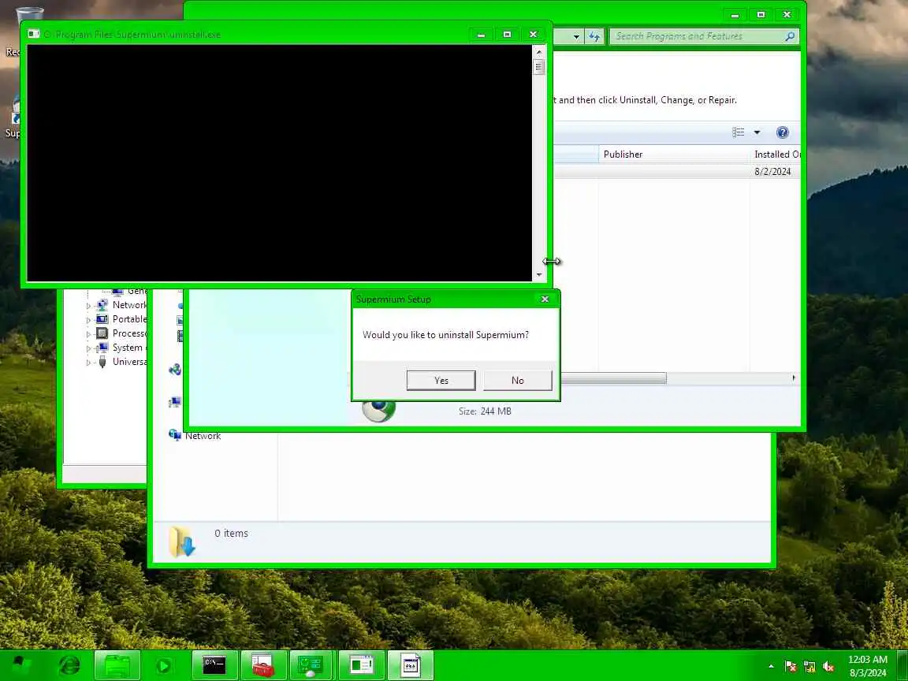Select the Processors chip icon
Viewport: 908px width, 681px height.
(102, 333)
